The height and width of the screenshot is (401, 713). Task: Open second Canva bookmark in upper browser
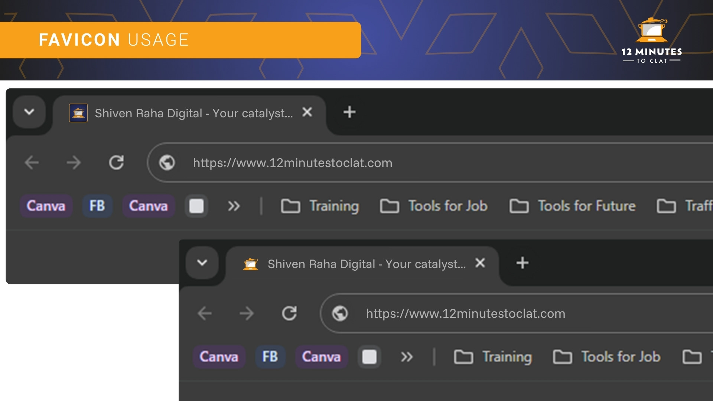tap(149, 206)
